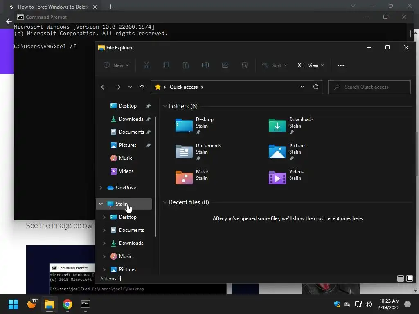
Task: Open Google Chrome from taskbar
Action: pos(68,304)
